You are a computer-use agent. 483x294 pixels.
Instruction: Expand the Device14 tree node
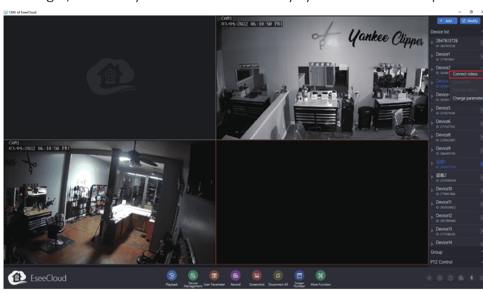(x=432, y=244)
